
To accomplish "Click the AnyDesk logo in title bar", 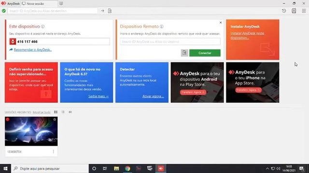I will tap(3, 3).
